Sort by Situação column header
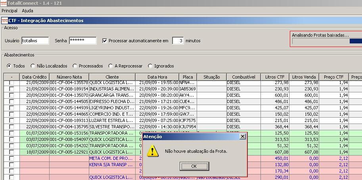Image resolution: width=362 pixels, height=180 pixels. [211, 77]
